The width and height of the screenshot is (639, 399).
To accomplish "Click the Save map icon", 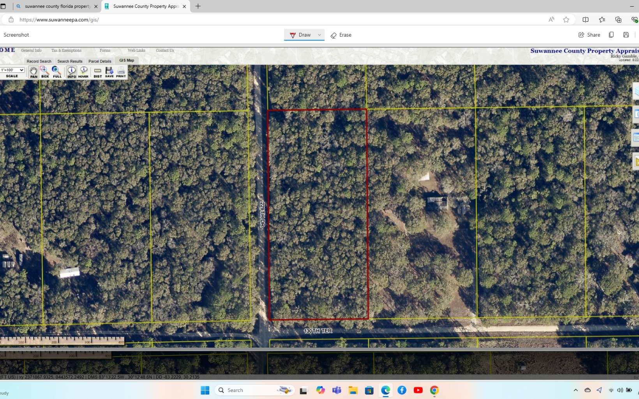I will click(x=109, y=72).
